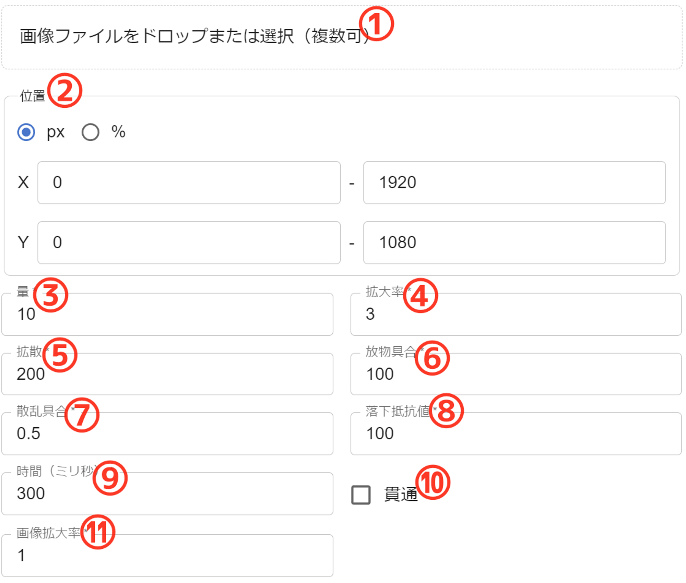Focus the 放物具合 input field
Screen dimensions: 686x583
point(516,374)
